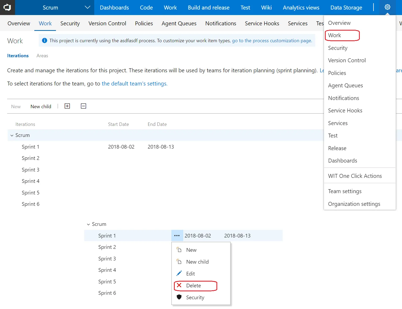The width and height of the screenshot is (402, 309).
Task: Open the Scrum project selector dropdown arrow
Action: [87, 7]
